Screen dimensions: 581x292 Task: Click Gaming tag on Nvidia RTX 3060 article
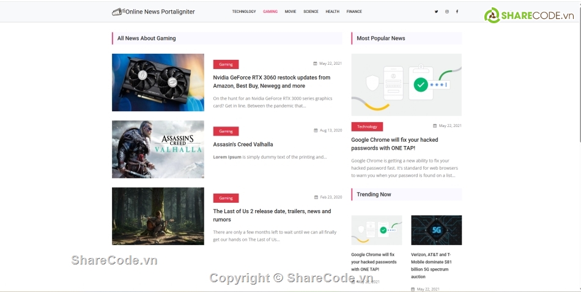pos(226,64)
